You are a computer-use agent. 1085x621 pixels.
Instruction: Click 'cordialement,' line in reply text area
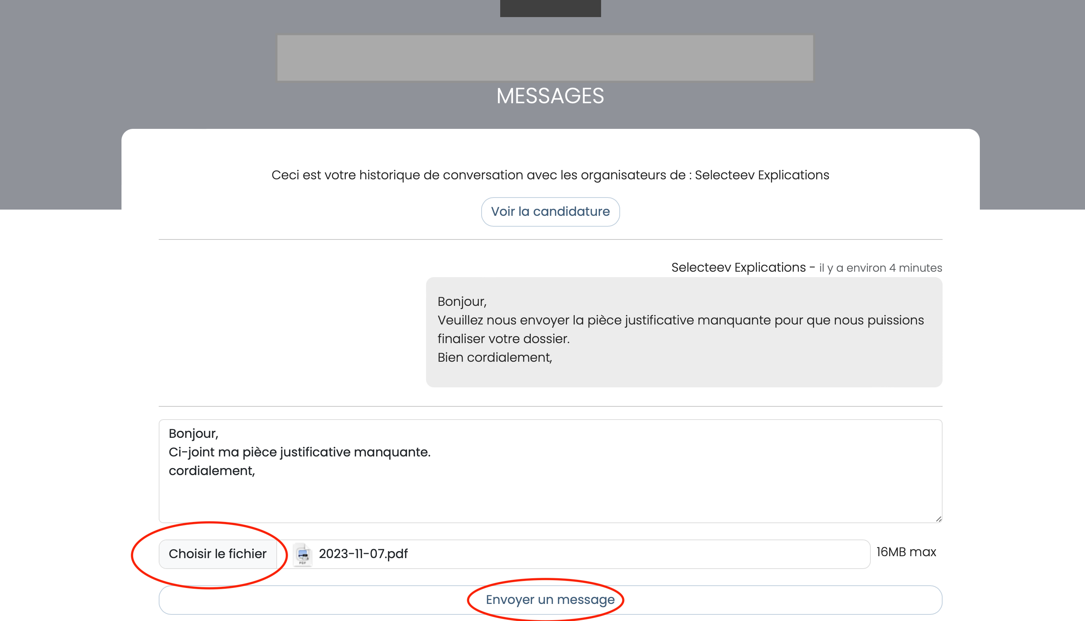(x=212, y=470)
